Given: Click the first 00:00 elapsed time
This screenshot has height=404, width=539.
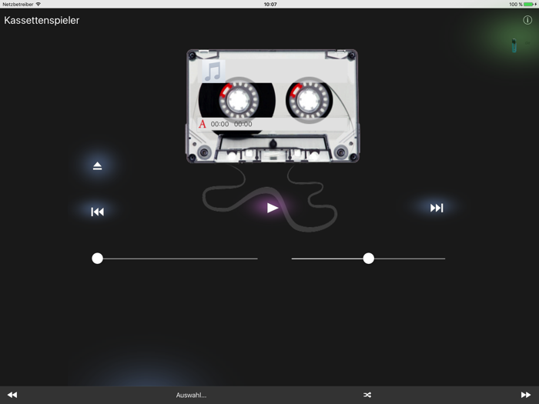Looking at the screenshot, I should [219, 124].
